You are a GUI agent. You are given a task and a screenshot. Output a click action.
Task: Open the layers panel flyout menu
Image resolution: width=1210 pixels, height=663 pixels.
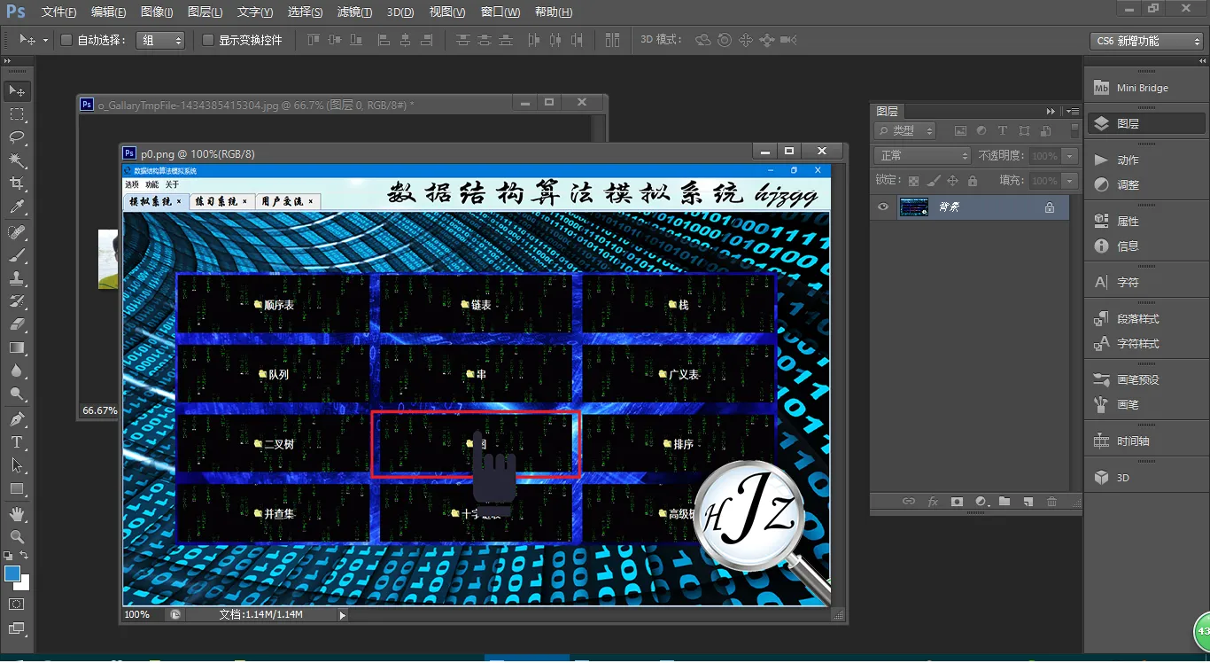(1073, 112)
